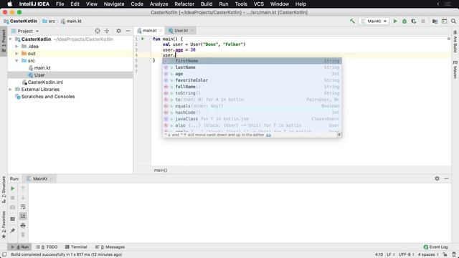Open the Maven side tool window

tap(455, 70)
